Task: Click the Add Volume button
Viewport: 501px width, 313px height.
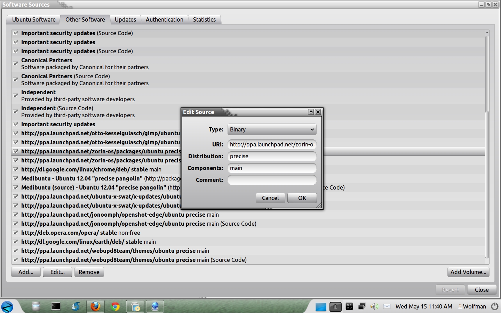Action: click(x=468, y=272)
